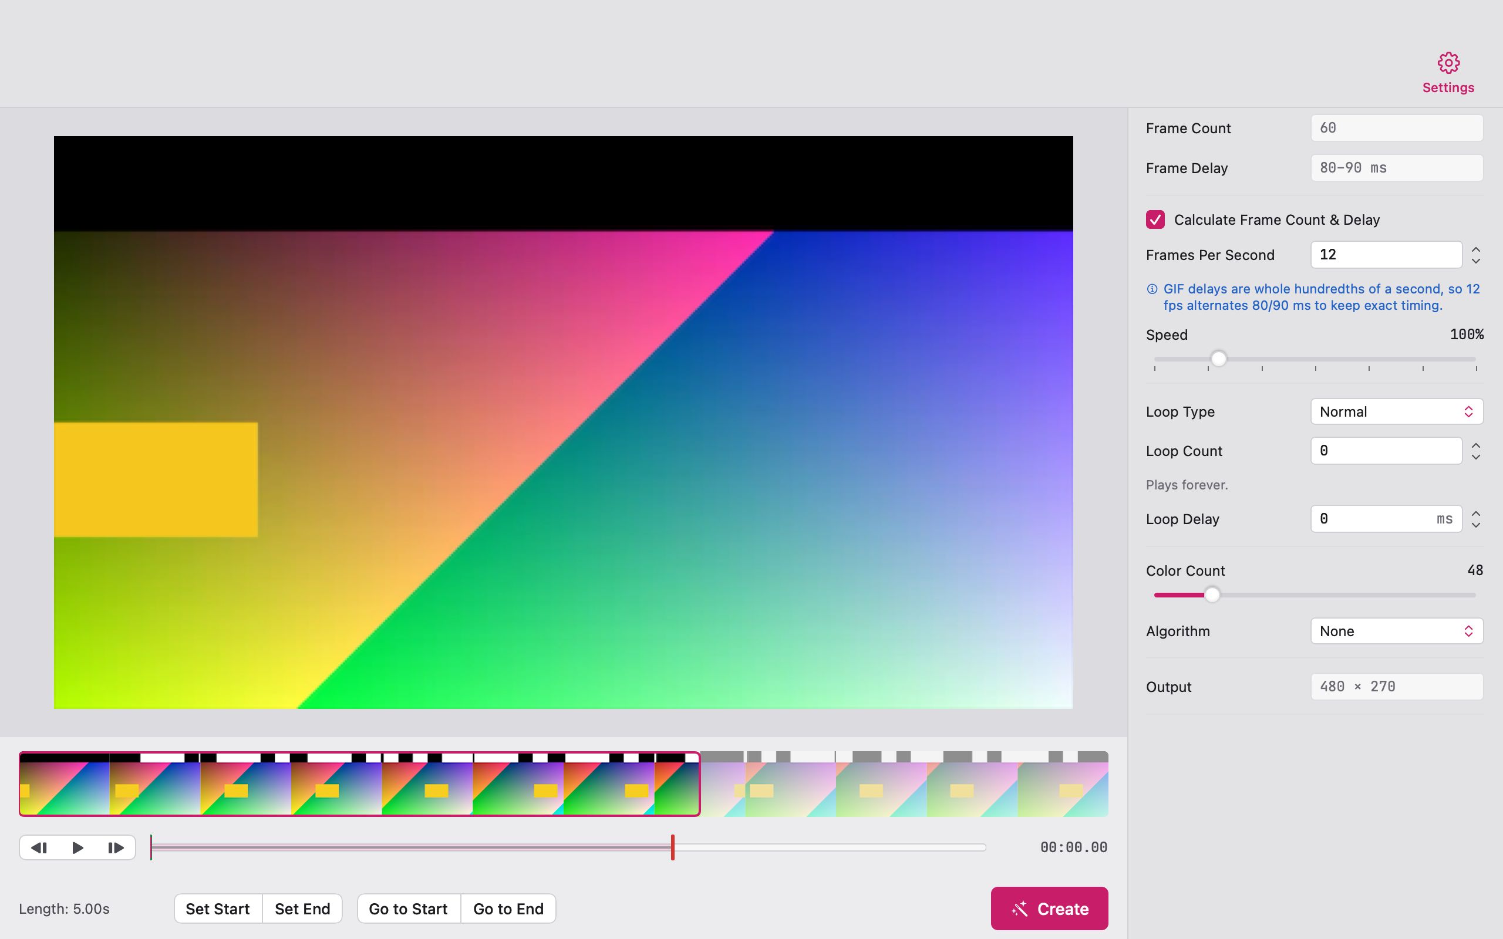The height and width of the screenshot is (939, 1503).
Task: Click the Length: 5.00s label
Action: pyautogui.click(x=64, y=908)
